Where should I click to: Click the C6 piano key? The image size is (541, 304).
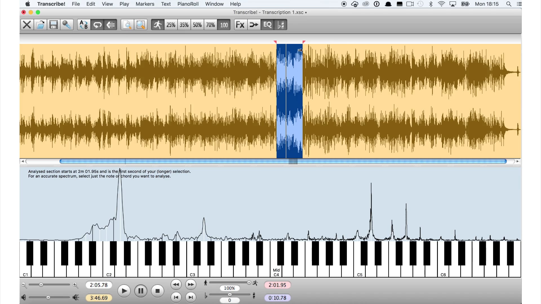(443, 272)
